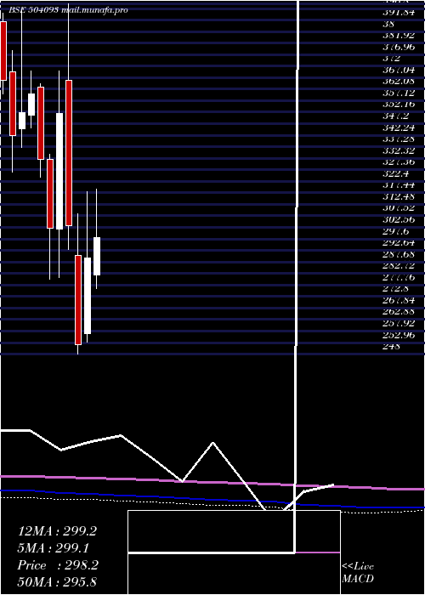Click the <<Live MACD label
The width and height of the screenshot is (425, 595).
[x=358, y=573]
